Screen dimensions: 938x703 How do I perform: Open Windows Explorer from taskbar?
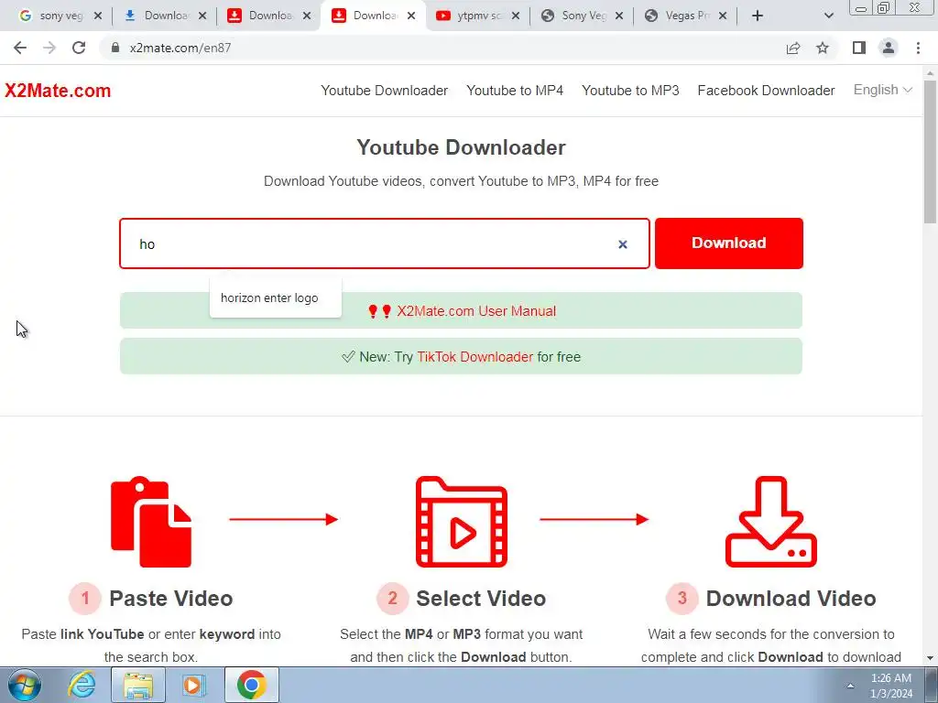pyautogui.click(x=138, y=685)
